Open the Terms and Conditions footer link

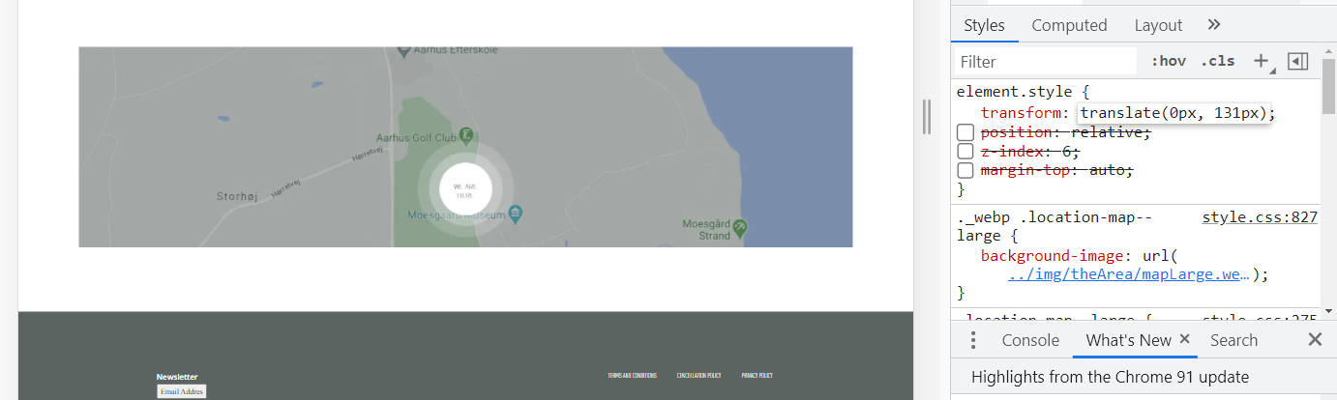coord(632,375)
